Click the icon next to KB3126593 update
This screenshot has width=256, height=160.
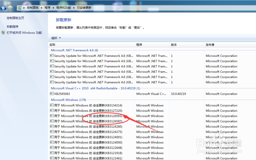pyautogui.click(x=52, y=116)
